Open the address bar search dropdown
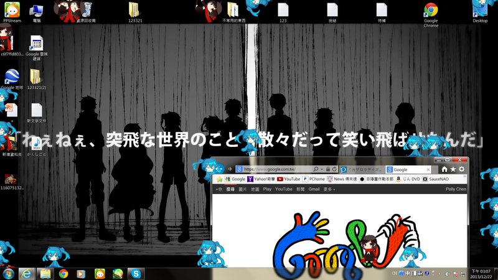The width and height of the screenshot is (498, 280). (319, 169)
